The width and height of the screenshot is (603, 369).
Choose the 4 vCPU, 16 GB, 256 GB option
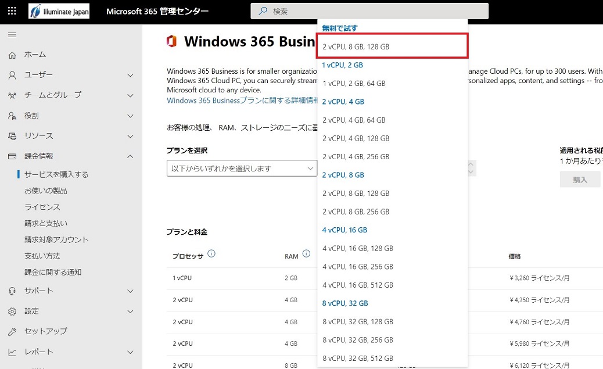(x=392, y=267)
